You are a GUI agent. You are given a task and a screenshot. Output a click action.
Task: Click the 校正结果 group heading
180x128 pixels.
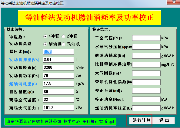pos(101,30)
